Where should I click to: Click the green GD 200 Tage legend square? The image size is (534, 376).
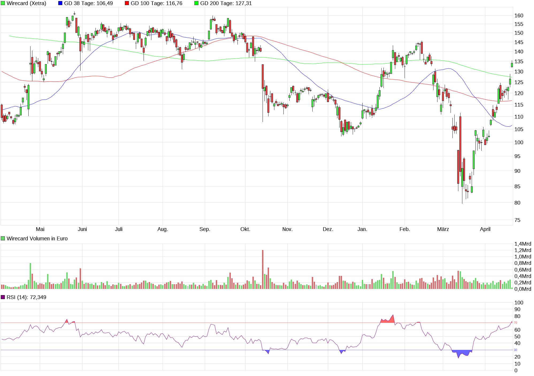point(196,3)
